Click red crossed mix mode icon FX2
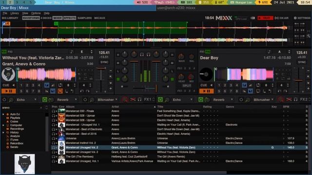This screenshot has height=175, width=312. click(x=289, y=99)
